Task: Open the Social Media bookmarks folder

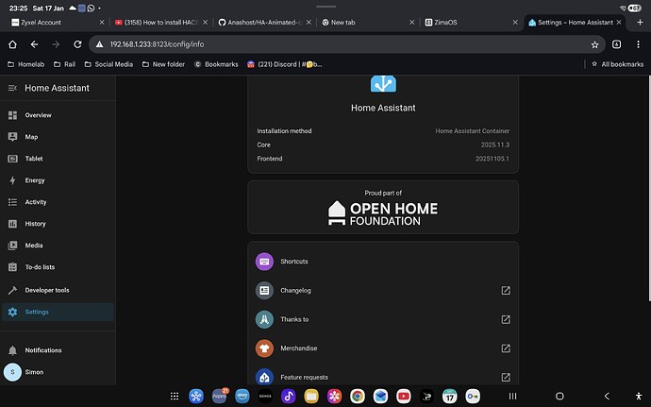Action: 108,64
